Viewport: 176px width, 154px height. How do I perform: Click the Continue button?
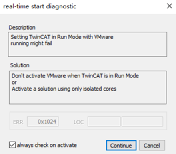tap(121, 145)
